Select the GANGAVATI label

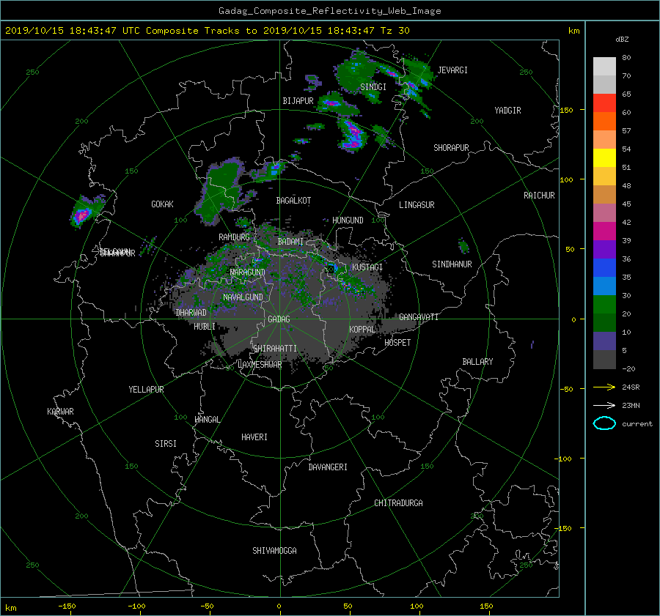(419, 317)
